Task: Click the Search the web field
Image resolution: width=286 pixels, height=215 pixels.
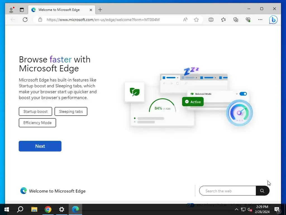Action: [x=227, y=191]
